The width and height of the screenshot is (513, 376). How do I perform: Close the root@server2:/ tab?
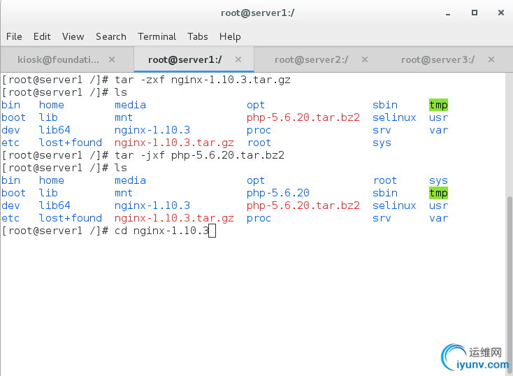coord(365,59)
